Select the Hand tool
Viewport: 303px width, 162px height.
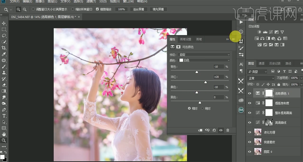[x=4, y=134]
